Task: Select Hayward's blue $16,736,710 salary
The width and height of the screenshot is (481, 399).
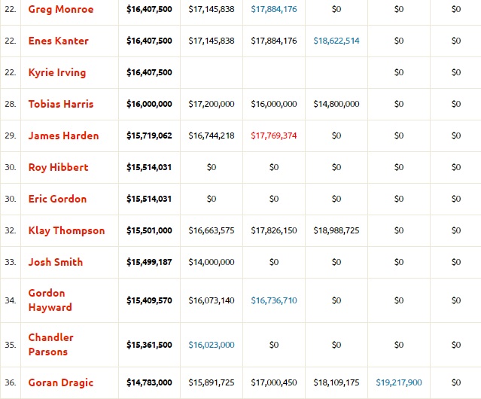Action: click(x=274, y=300)
